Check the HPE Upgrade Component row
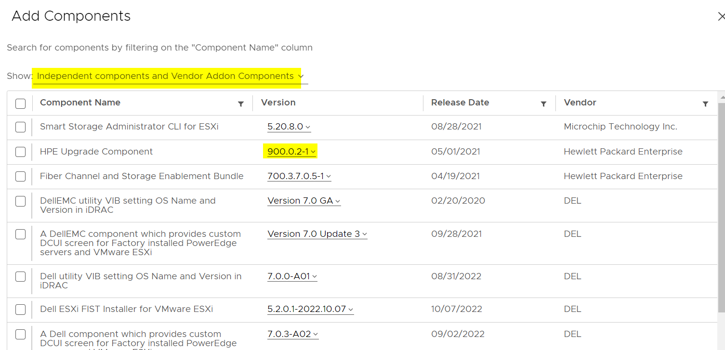Viewport: 725px width, 350px height. 20,152
